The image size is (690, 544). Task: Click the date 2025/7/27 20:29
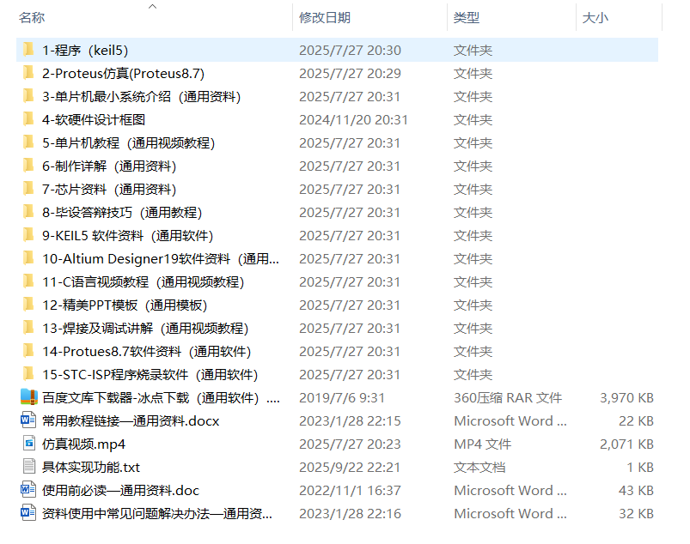350,74
